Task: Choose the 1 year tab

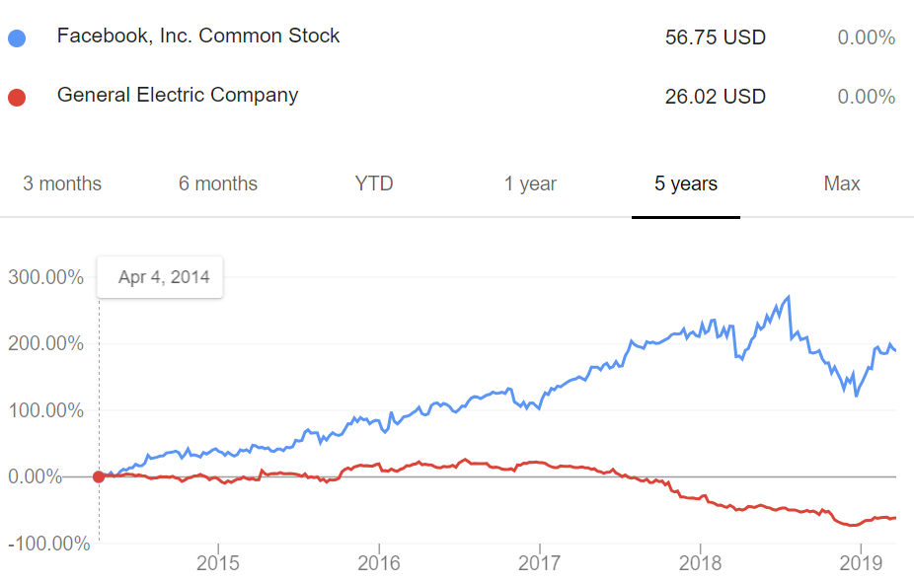Action: 530,184
